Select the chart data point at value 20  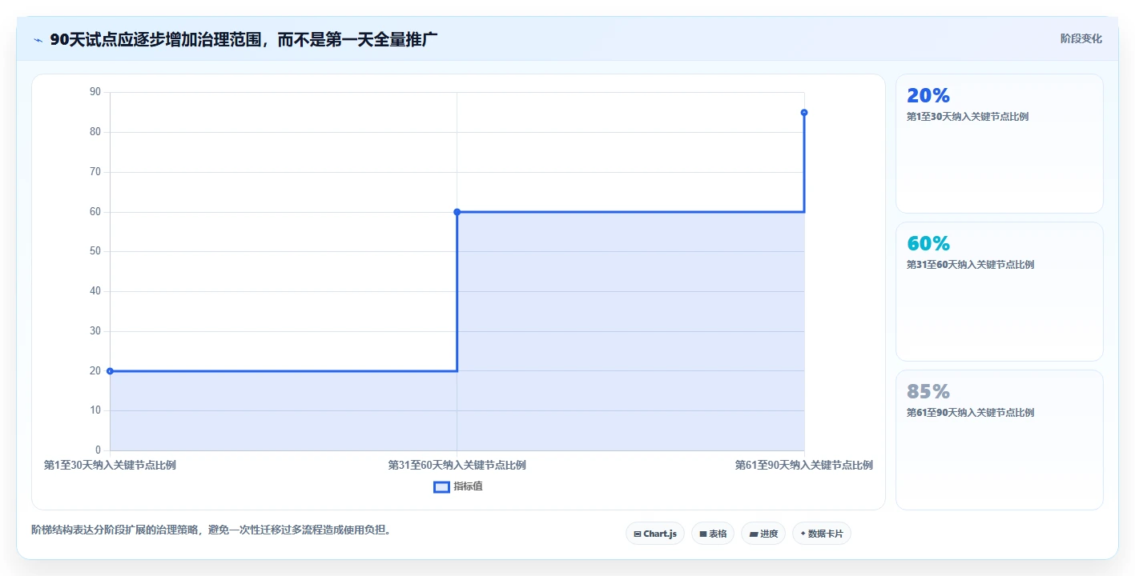point(110,371)
